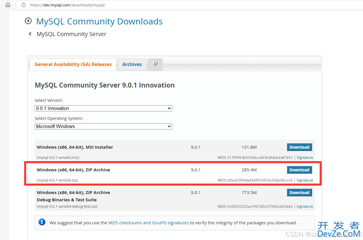Open the Select Version dropdown
Screen dimensions: 363x240
[103, 108]
